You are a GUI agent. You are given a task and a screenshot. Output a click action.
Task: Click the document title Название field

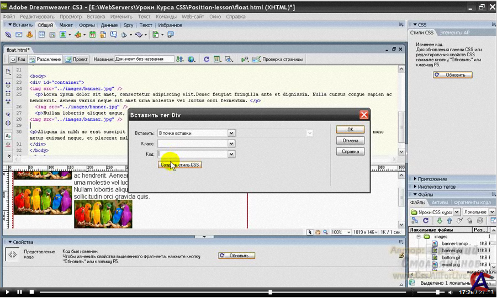pyautogui.click(x=144, y=59)
